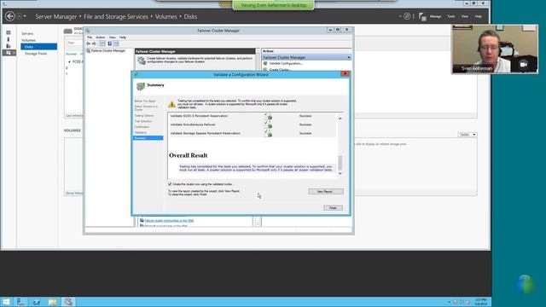Click Select Servers or a Cluster step

pos(146,108)
